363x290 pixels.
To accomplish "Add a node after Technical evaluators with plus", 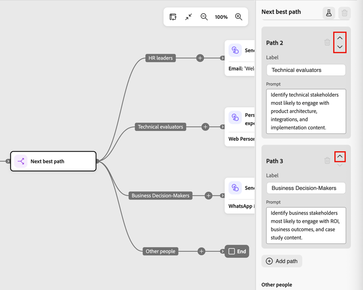I will coord(205,127).
